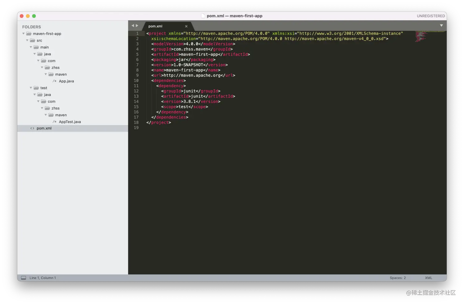This screenshot has height=304, width=464.
Task: Go forward with right tab arrow
Action: point(137,26)
